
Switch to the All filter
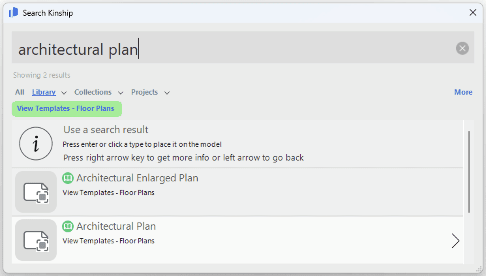19,92
